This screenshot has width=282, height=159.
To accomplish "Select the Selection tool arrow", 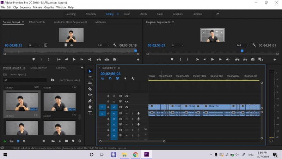I will tap(90, 71).
